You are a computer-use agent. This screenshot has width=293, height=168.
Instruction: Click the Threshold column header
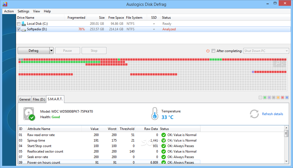127,129
